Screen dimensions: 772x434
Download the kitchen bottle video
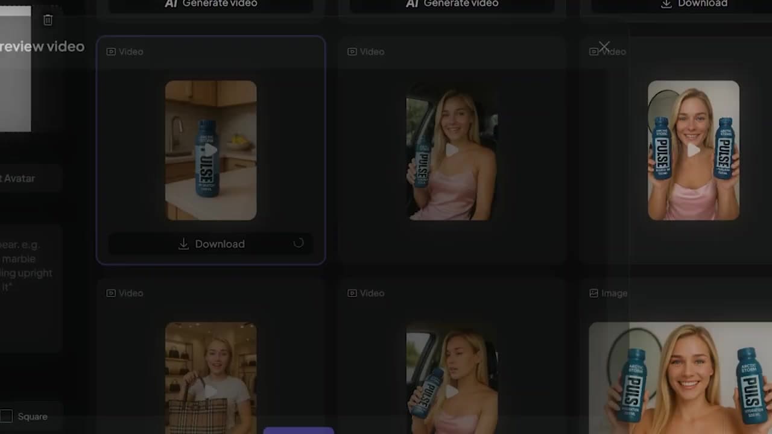tap(211, 244)
